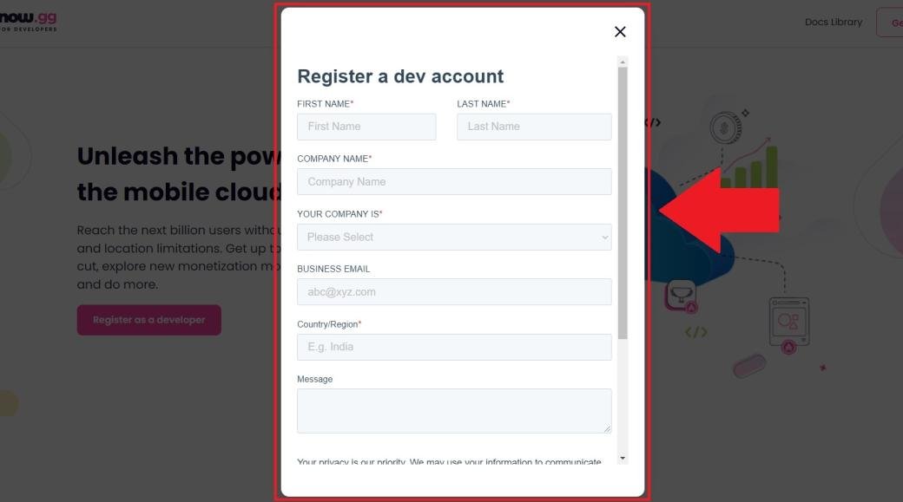Click the shapes document illustration icon
Viewport: 903px width, 502px height.
click(x=788, y=321)
